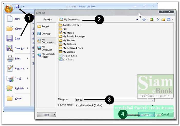The image size is (180, 126).
Task: Click the round Office button
Action: pyautogui.click(x=9, y=9)
